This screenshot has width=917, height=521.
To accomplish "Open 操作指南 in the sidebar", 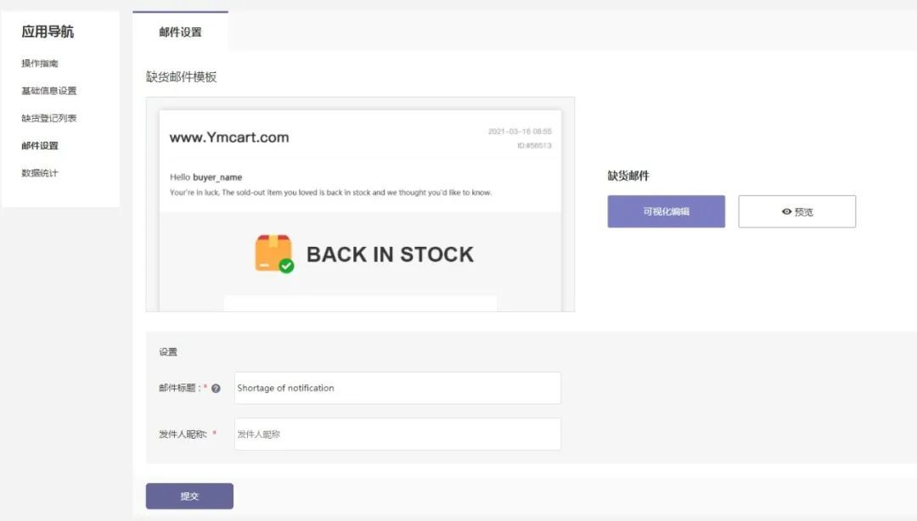I will click(x=40, y=64).
